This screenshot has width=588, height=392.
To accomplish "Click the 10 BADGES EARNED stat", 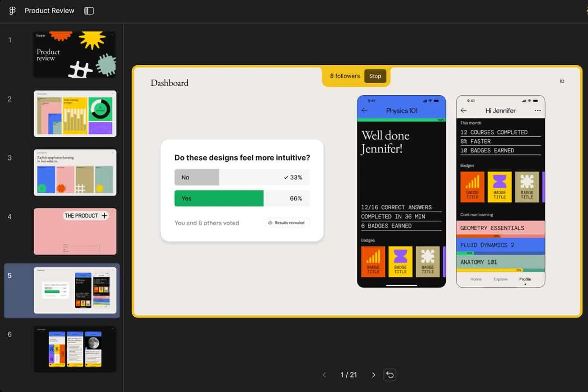I will pyautogui.click(x=487, y=151).
